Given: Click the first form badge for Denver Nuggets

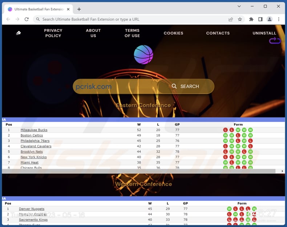Looking at the screenshot, I should click(x=229, y=209).
